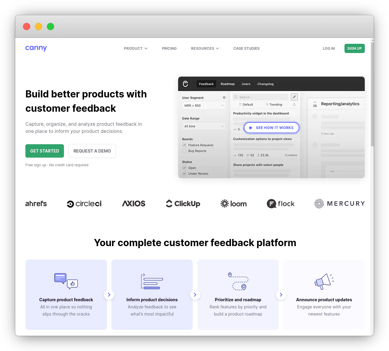Screen dimensions: 389x351
Task: Click the yellow macOS minimize button
Action: point(39,27)
